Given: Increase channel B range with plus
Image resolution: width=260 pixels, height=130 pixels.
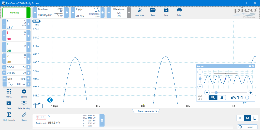Looking at the screenshot, I should tap(28, 36).
